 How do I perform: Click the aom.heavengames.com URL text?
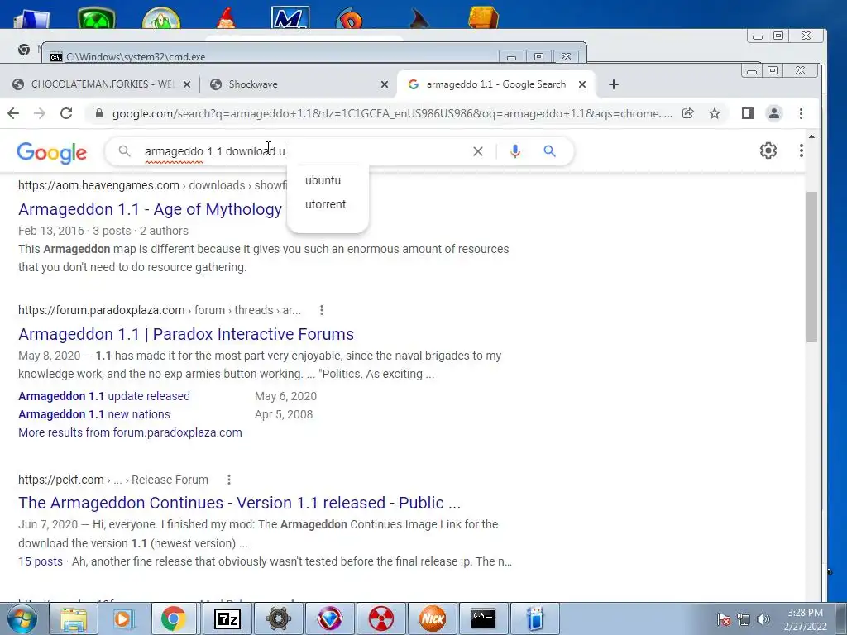tap(99, 185)
